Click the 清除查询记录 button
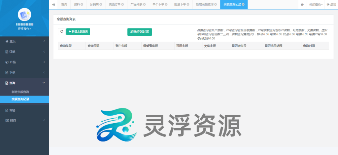The height and width of the screenshot is (155, 338). point(140,32)
